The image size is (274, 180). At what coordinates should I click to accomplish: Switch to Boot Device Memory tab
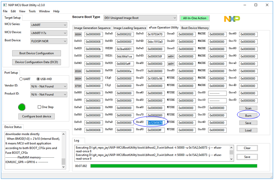point(195,28)
